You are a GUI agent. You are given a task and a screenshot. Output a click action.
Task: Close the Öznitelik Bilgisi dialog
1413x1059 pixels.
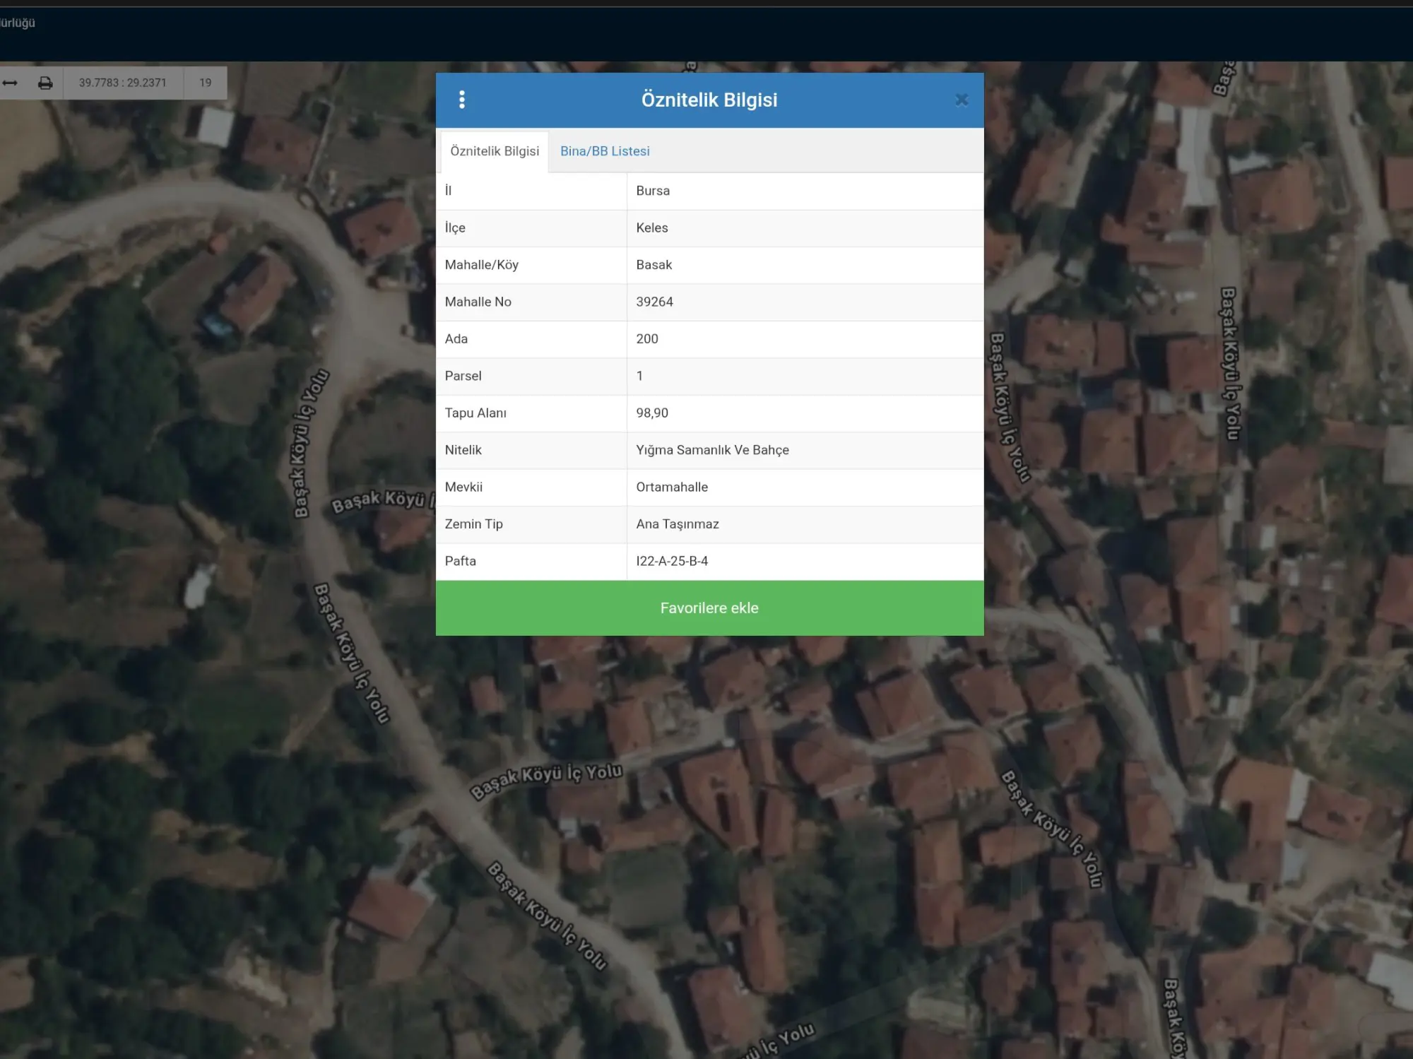[962, 100]
